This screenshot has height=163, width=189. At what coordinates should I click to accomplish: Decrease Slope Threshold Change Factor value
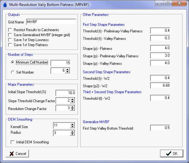(x=73, y=102)
